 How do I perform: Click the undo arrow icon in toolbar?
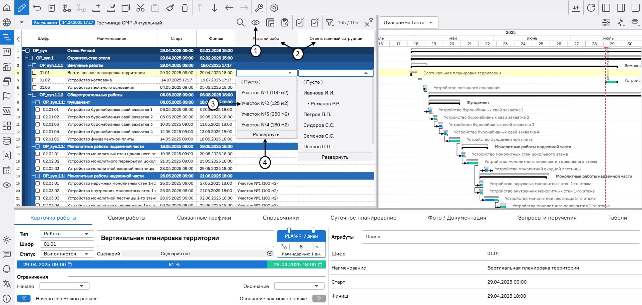pos(37,8)
